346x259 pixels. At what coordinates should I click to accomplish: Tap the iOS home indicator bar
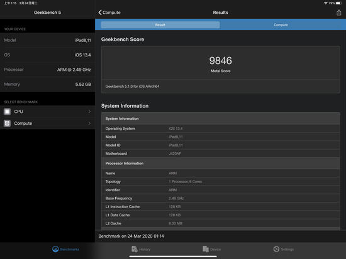click(173, 256)
